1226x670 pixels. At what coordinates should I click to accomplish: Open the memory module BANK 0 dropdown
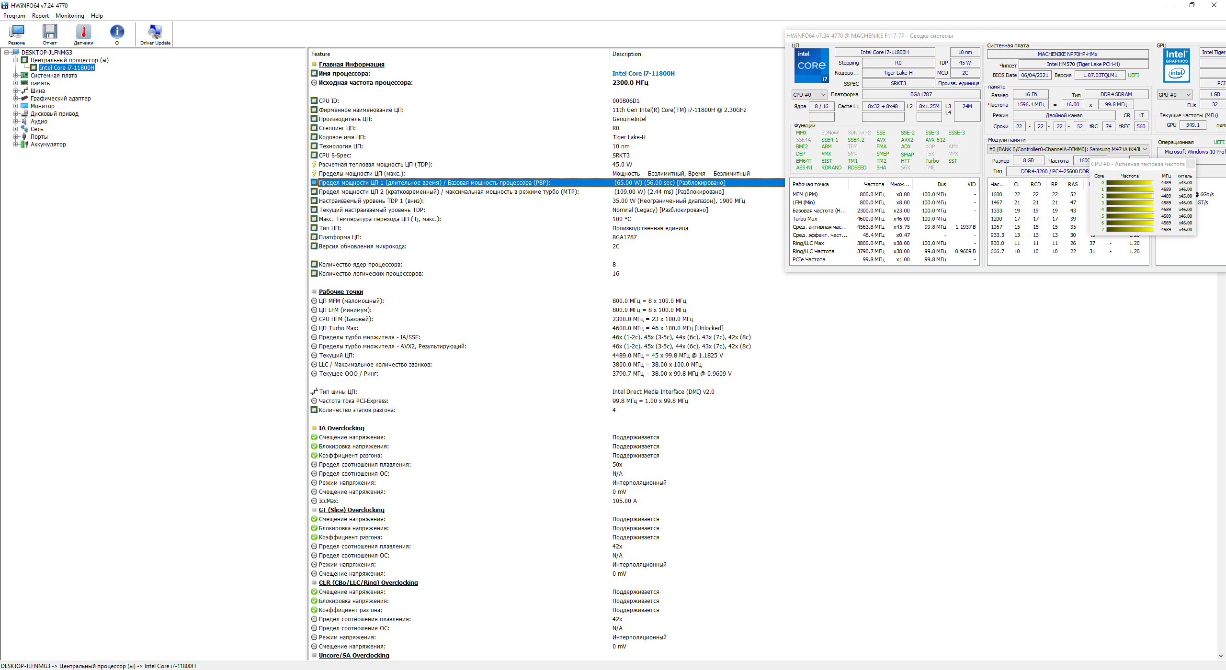point(1068,149)
